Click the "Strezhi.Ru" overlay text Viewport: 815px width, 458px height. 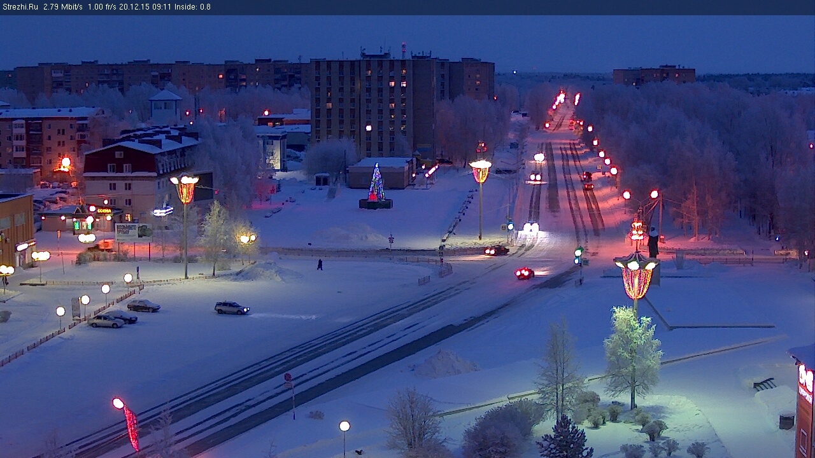pyautogui.click(x=20, y=7)
